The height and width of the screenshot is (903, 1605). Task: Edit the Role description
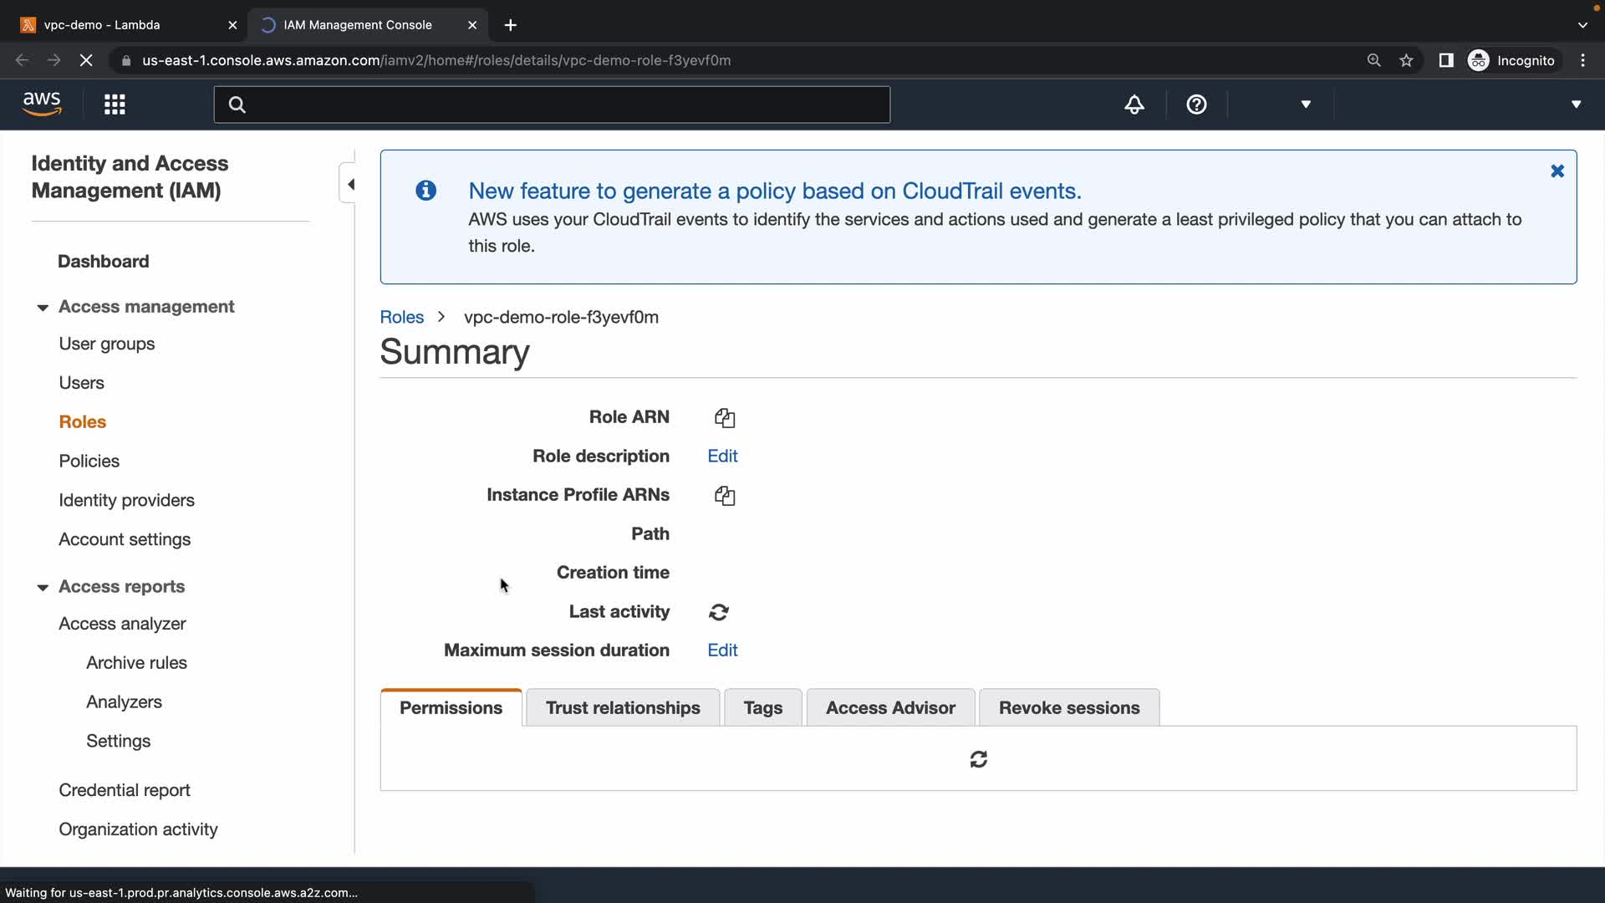[722, 457]
